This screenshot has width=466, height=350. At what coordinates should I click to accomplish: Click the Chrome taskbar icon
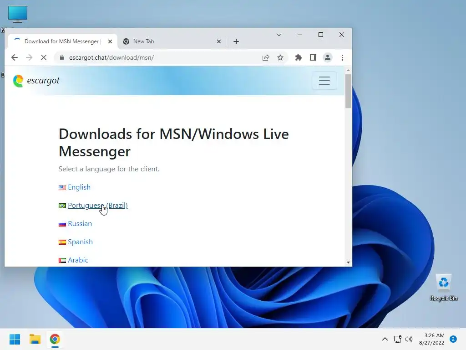click(x=55, y=339)
